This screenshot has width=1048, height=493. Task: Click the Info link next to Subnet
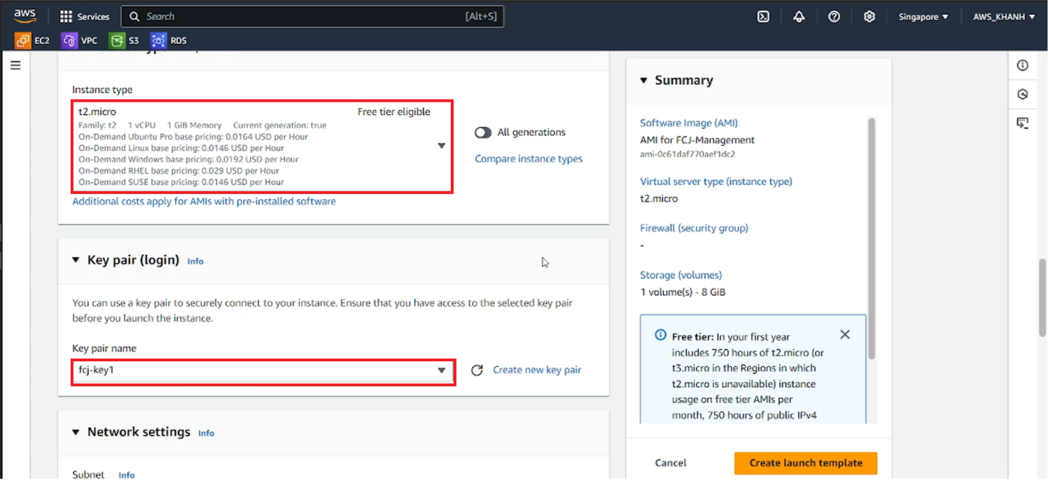127,475
